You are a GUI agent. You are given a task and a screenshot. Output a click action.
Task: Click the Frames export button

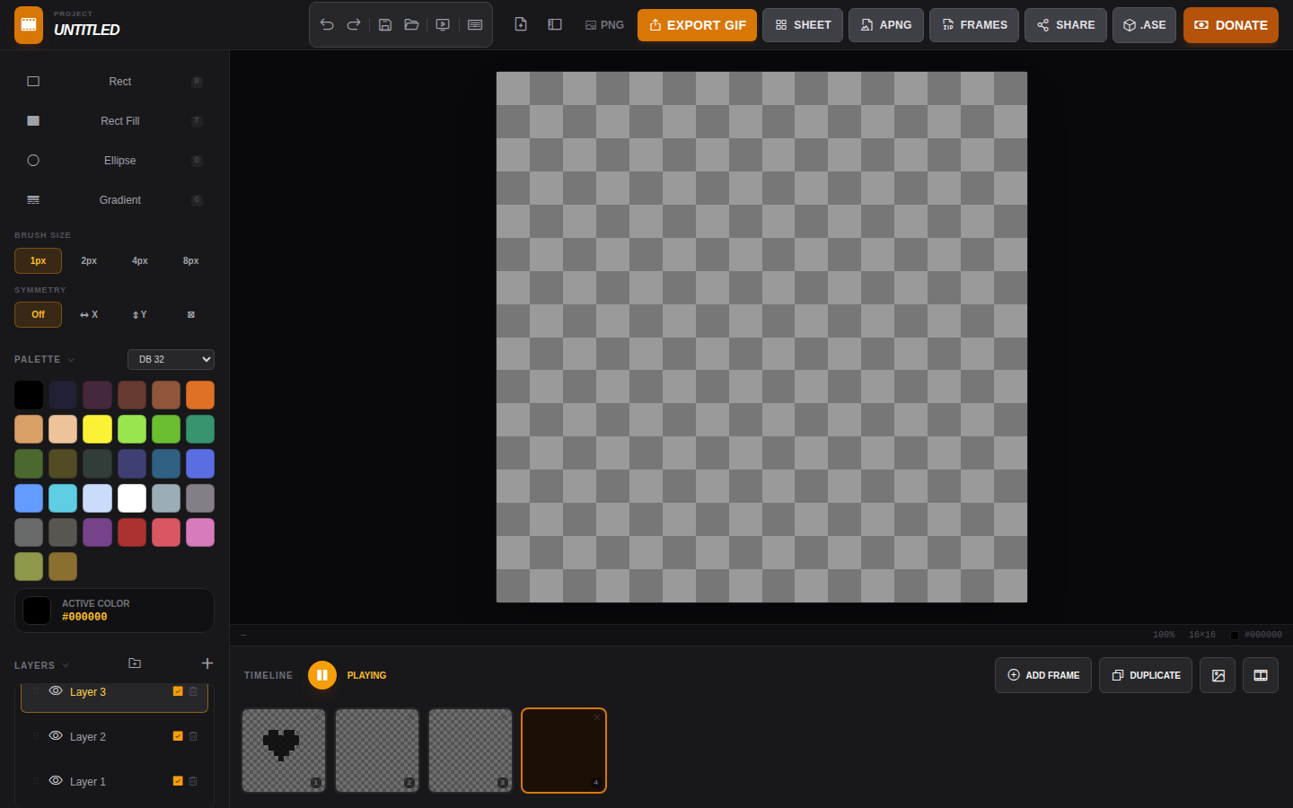[x=974, y=25]
